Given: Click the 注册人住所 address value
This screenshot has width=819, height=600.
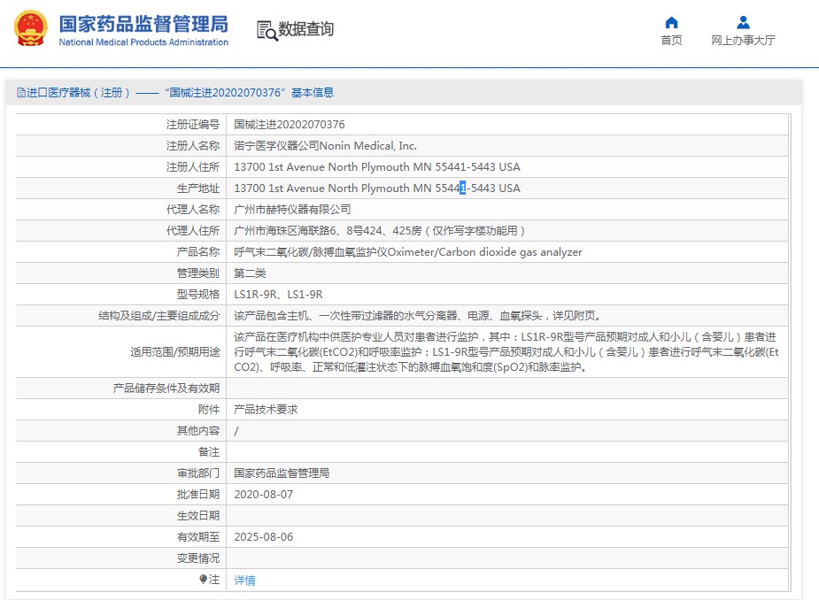Looking at the screenshot, I should 377,167.
